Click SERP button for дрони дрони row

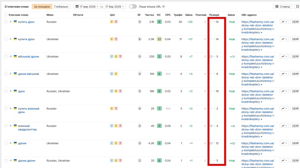coord(295,161)
